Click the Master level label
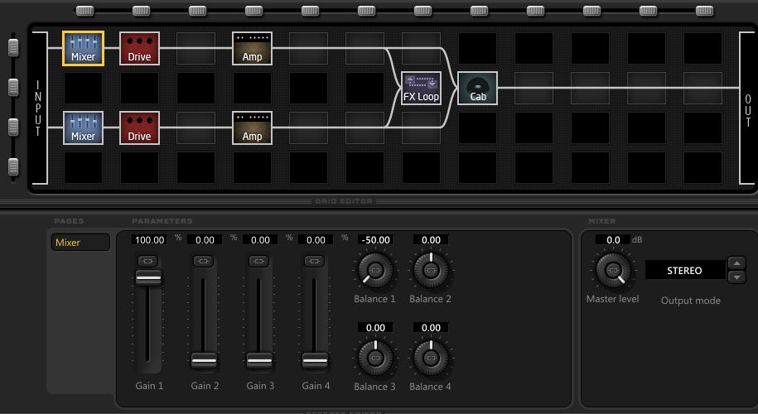 tap(612, 299)
